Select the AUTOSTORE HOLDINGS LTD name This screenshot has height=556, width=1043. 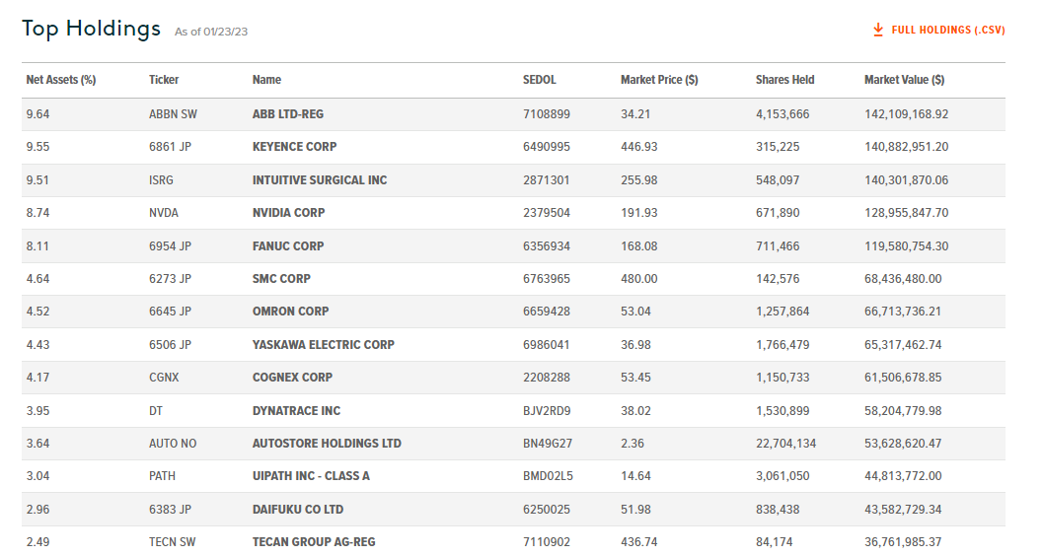pyautogui.click(x=327, y=443)
